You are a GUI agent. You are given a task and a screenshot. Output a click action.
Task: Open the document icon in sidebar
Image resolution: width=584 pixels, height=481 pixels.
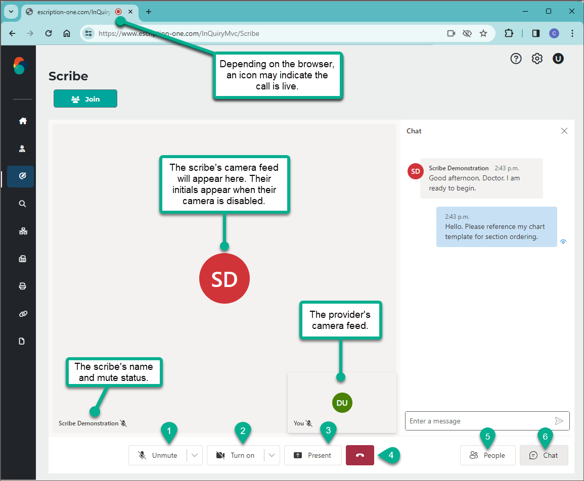tap(22, 341)
